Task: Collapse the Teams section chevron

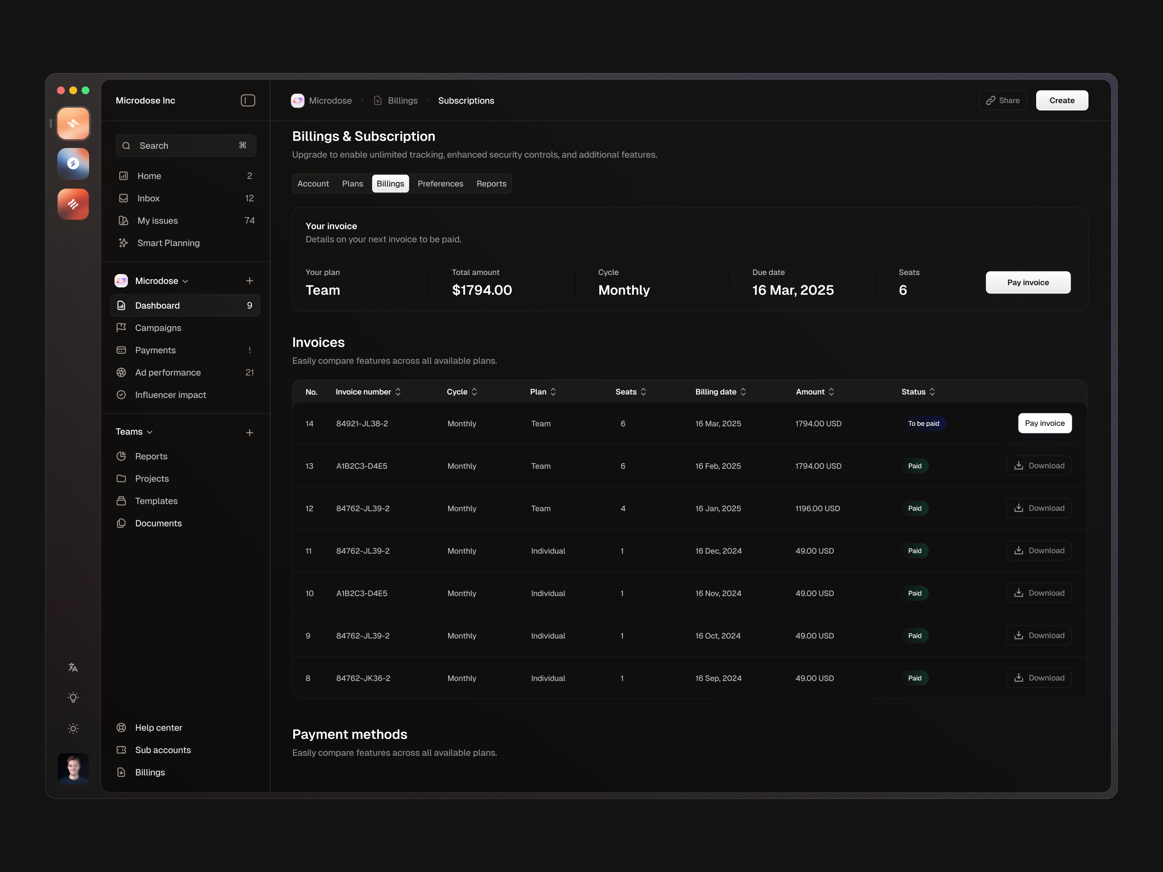Action: 150,432
